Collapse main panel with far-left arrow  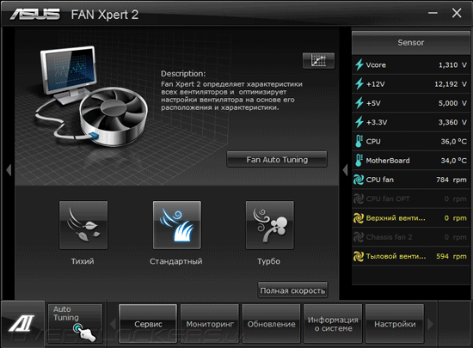point(9,170)
